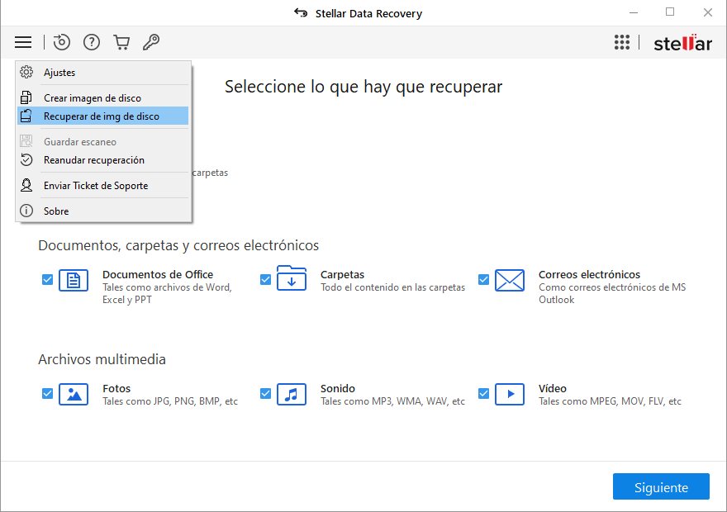Click the back arrow in title bar

(301, 13)
